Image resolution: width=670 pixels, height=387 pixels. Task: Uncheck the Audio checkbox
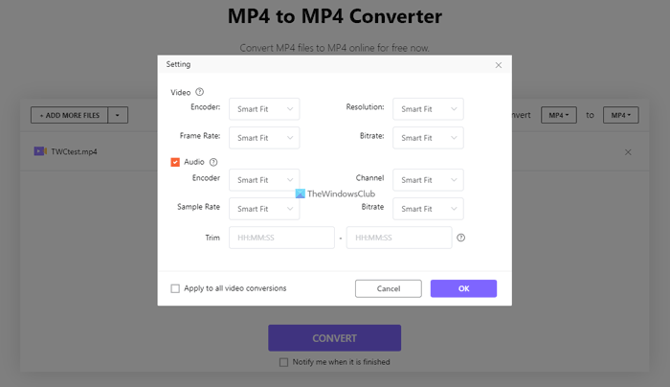(x=175, y=162)
